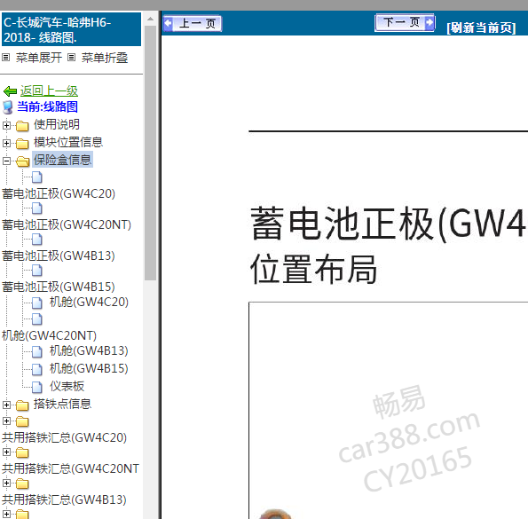The width and height of the screenshot is (528, 519).
Task: Expand the 共用搭铁汇总(GW4C20) node
Action: click(6, 421)
